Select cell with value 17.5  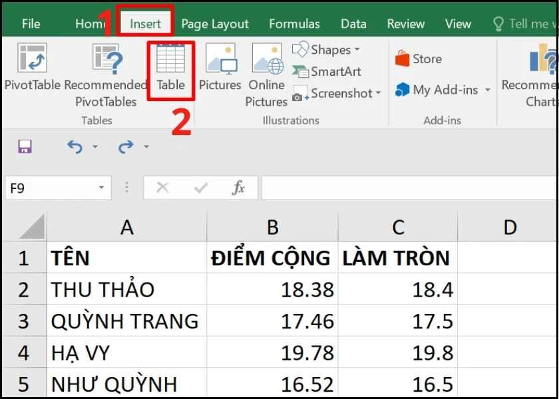pyautogui.click(x=398, y=321)
